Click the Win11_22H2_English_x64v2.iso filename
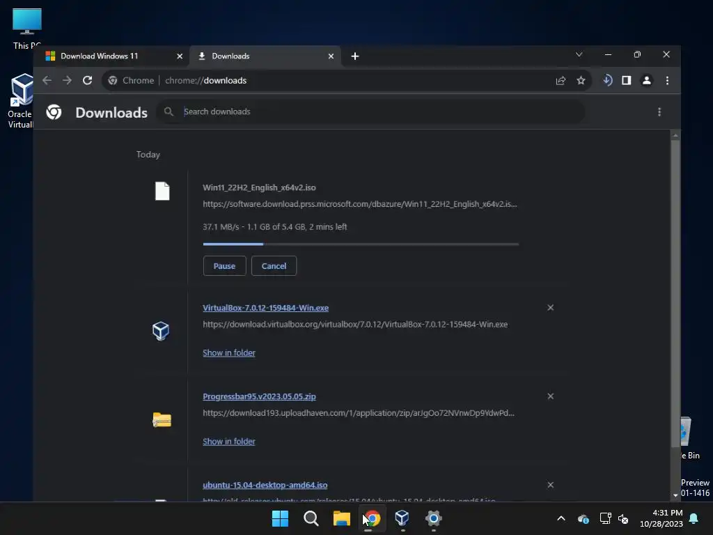This screenshot has width=713, height=535. click(259, 187)
